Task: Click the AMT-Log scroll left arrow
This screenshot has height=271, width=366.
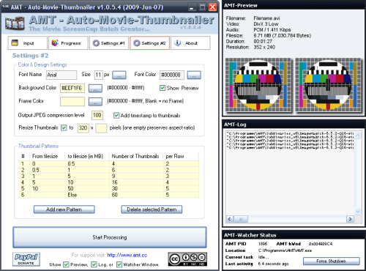Action: coord(230,219)
